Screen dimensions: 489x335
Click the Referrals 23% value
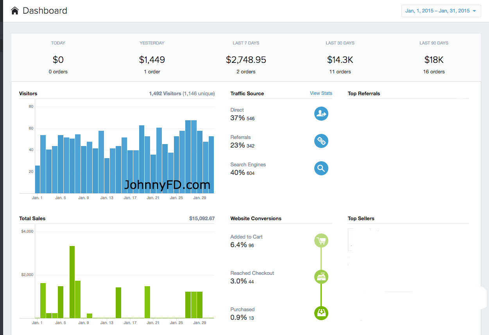[238, 145]
